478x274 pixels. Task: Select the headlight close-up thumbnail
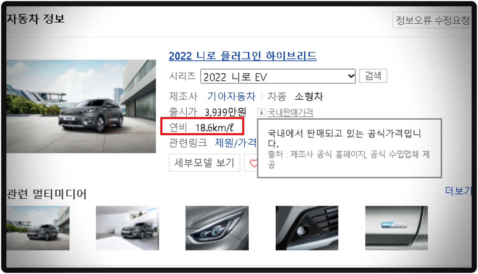pyautogui.click(x=217, y=228)
